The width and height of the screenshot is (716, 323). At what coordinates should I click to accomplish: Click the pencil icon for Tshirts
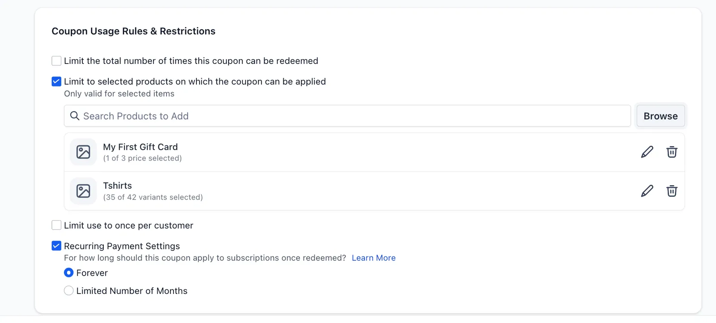coord(647,191)
